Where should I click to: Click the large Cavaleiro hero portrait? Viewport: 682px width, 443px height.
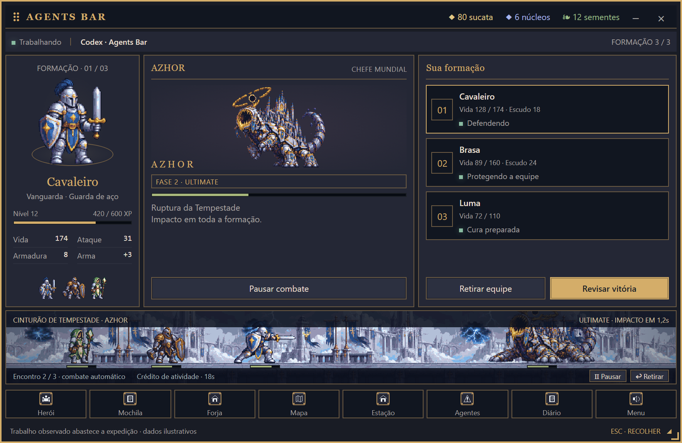point(73,122)
